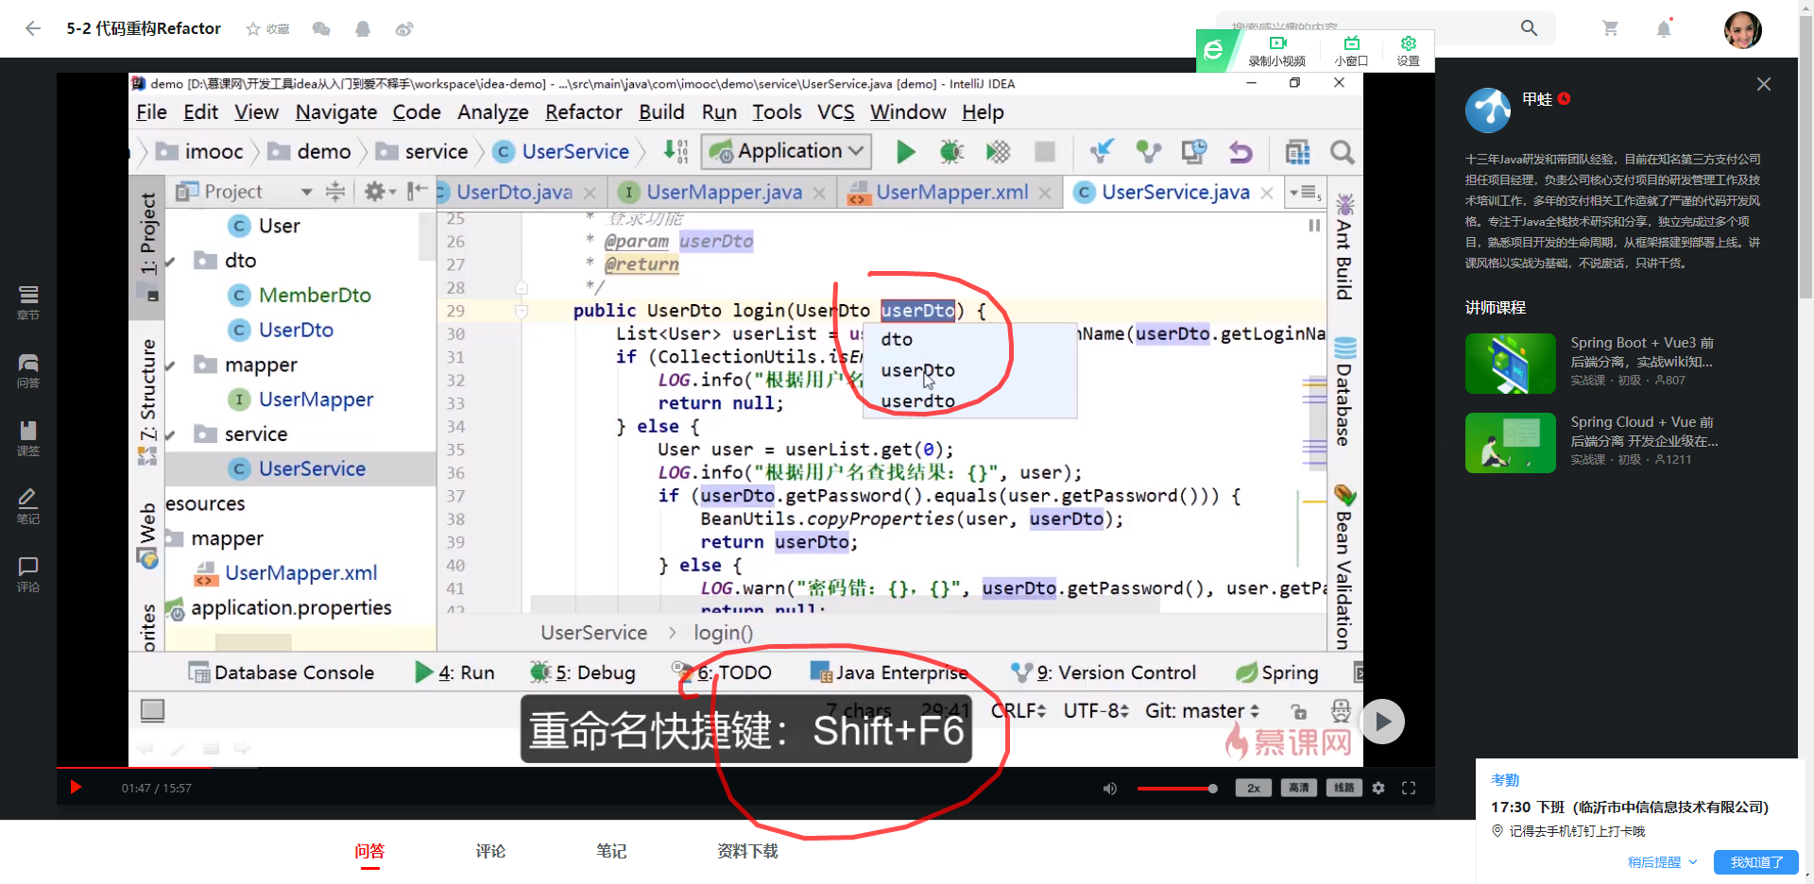Collapse the mapper package folder
1814x884 pixels.
point(171,365)
